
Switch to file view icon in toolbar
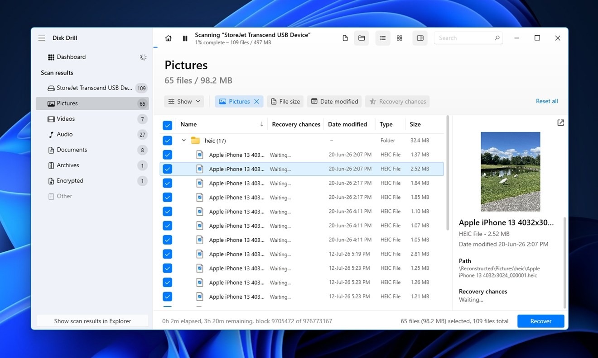click(345, 38)
